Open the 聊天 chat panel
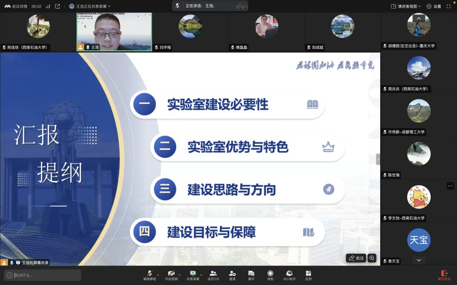 tap(251, 274)
